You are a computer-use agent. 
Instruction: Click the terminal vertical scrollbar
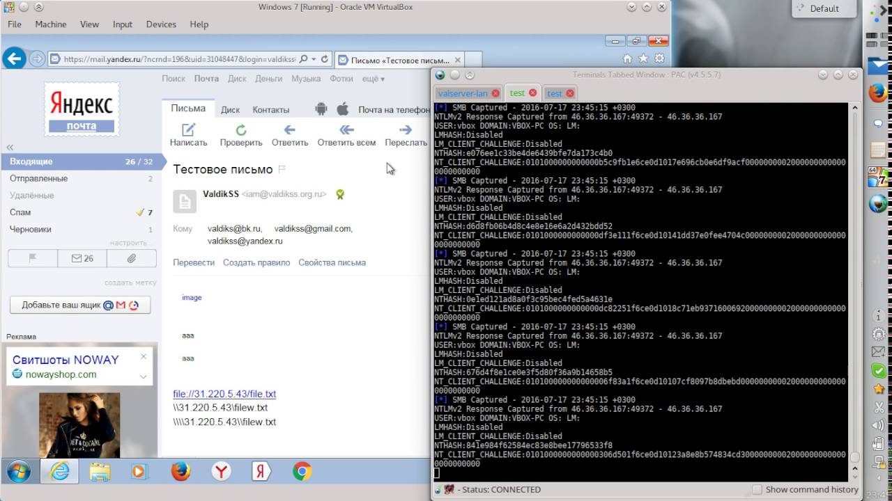(854, 291)
